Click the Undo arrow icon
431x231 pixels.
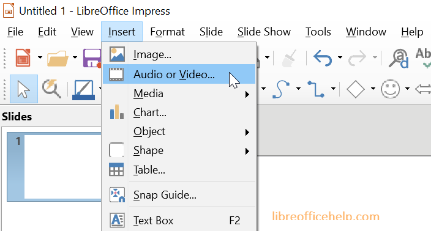point(323,58)
